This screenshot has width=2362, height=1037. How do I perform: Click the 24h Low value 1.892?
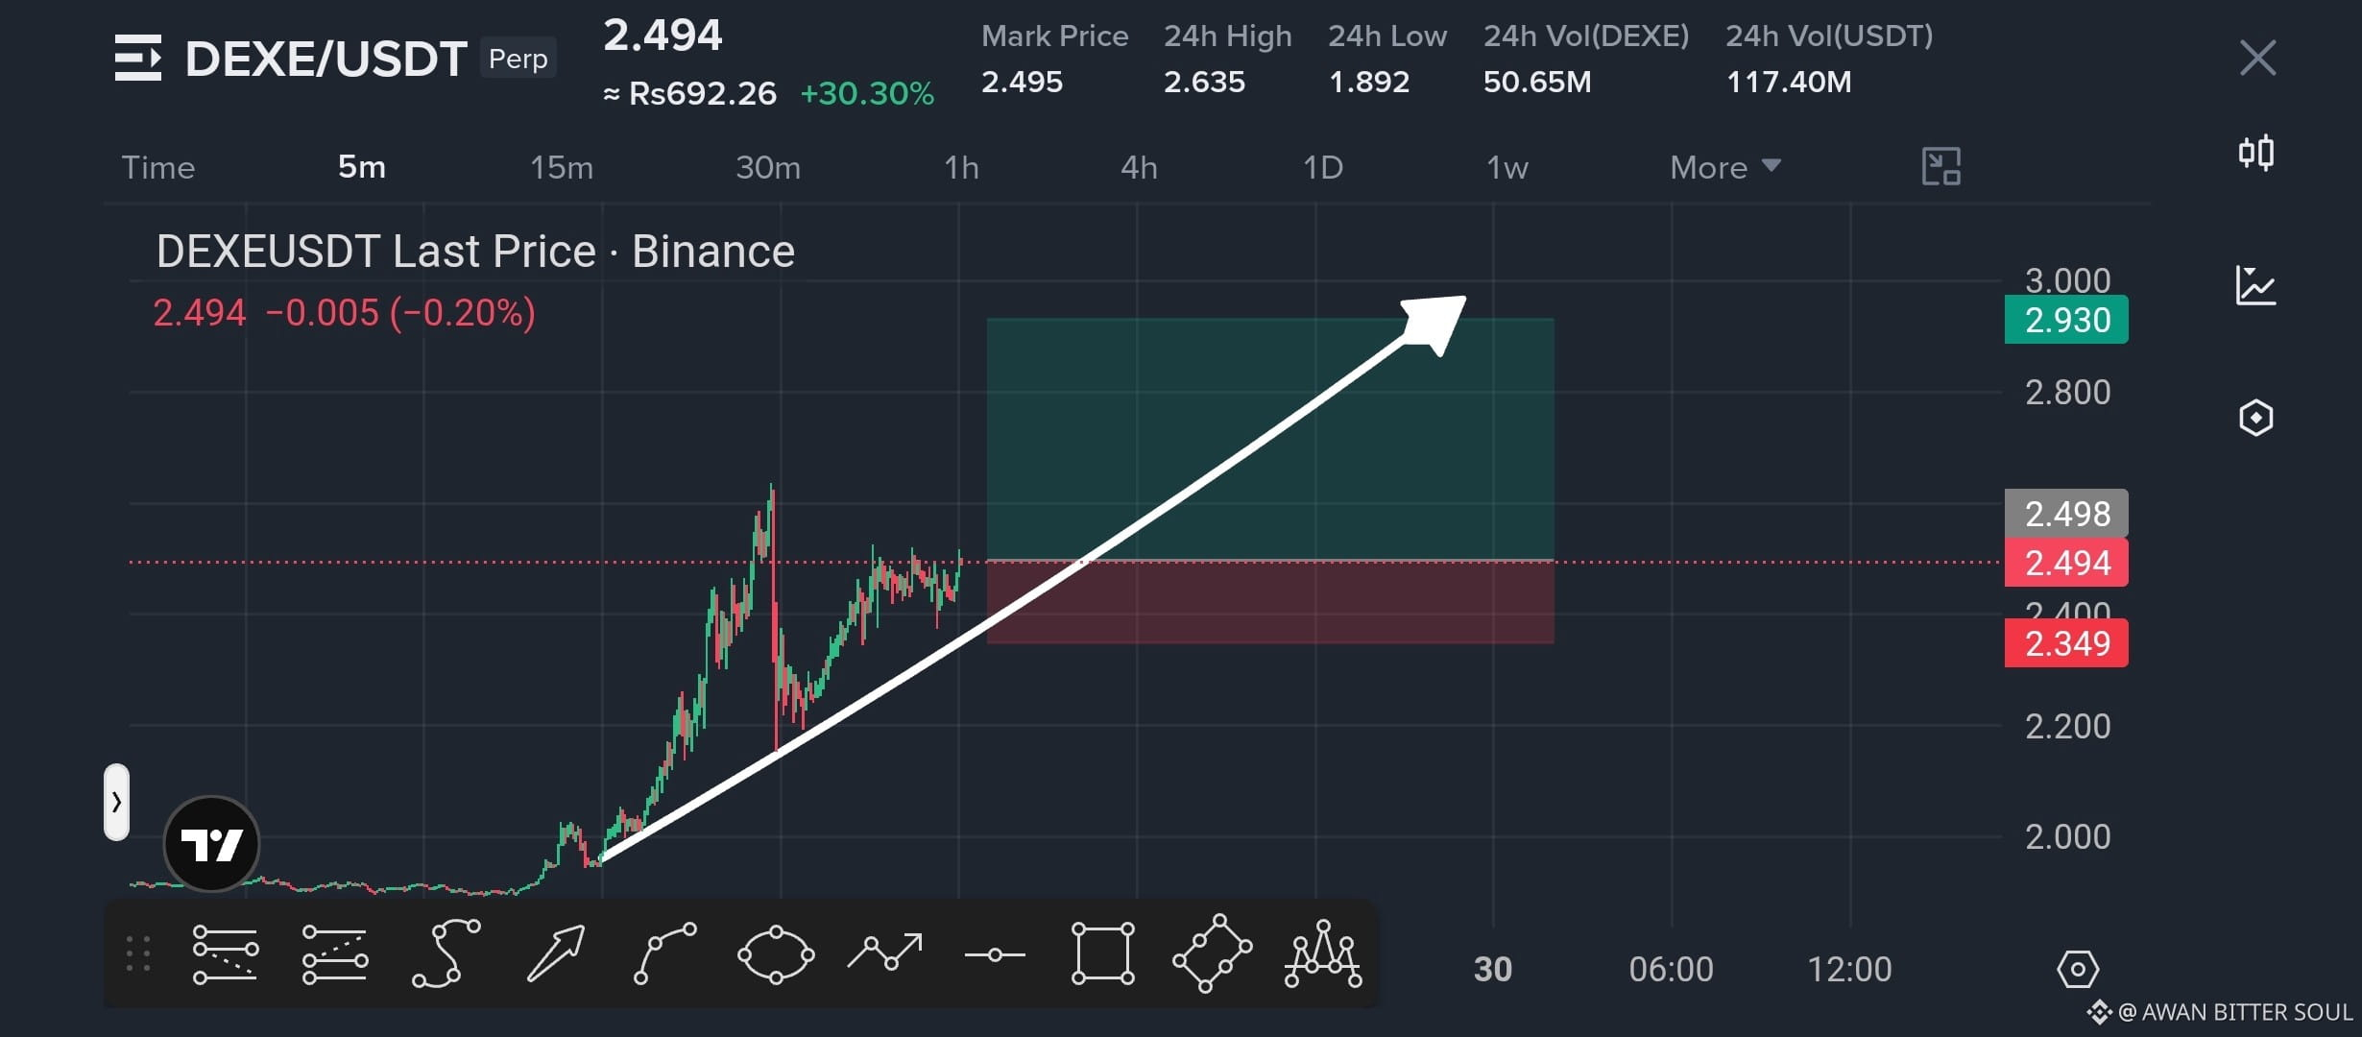tap(1368, 82)
